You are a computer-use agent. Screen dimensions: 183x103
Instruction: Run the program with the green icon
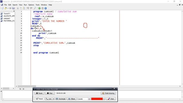[x=39, y=8]
